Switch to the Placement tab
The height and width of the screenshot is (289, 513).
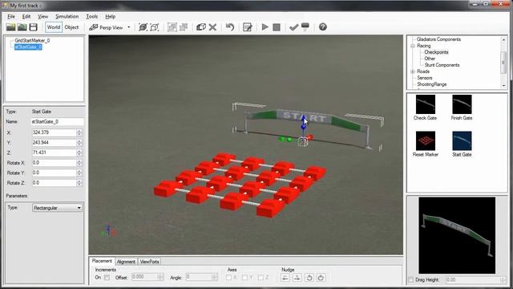point(102,261)
